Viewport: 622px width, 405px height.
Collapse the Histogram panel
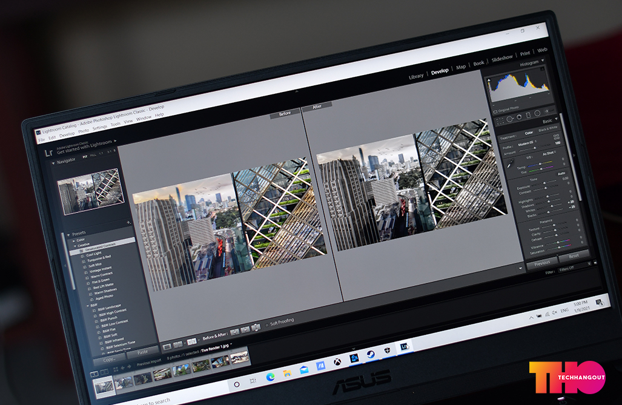tap(543, 61)
